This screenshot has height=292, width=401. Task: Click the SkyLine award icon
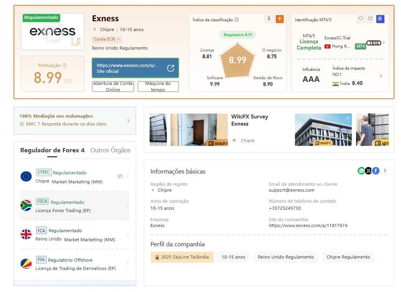pos(157,257)
